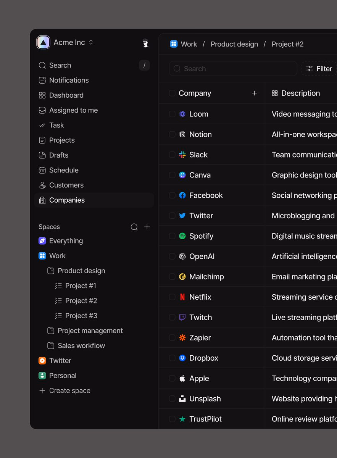Click the Mailchimp logo icon

(182, 277)
